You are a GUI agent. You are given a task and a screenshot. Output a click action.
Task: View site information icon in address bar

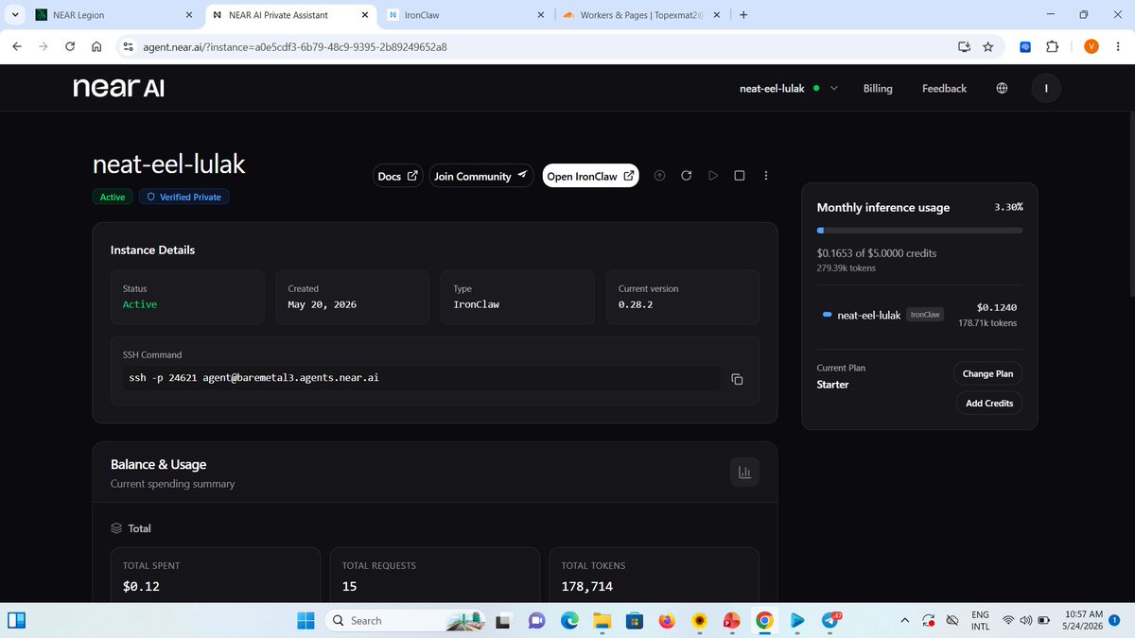pos(128,46)
